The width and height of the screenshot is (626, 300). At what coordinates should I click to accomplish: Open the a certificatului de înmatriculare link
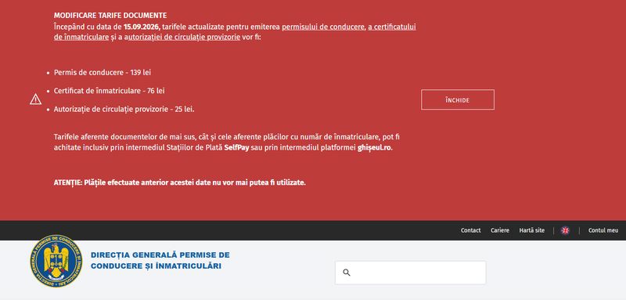(x=235, y=32)
